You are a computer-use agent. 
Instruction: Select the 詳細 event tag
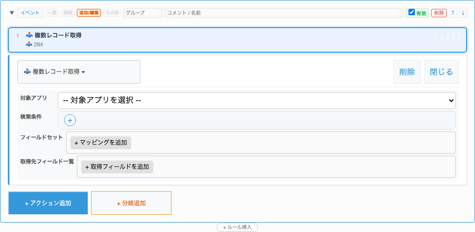[68, 13]
